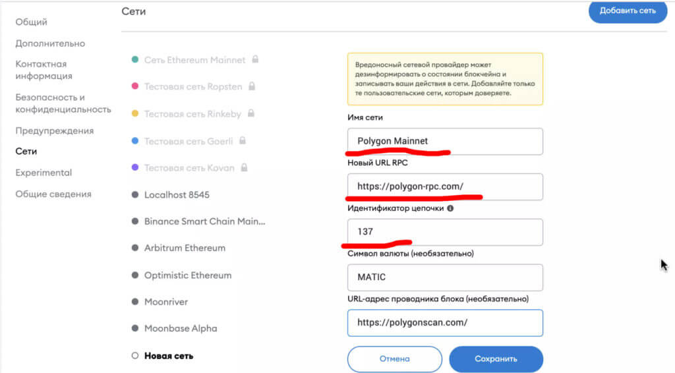Cancel network editing with Отмена

(x=395, y=359)
